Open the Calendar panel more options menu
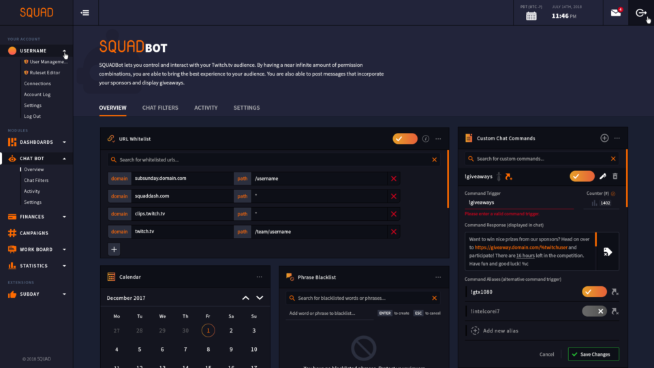 point(260,277)
